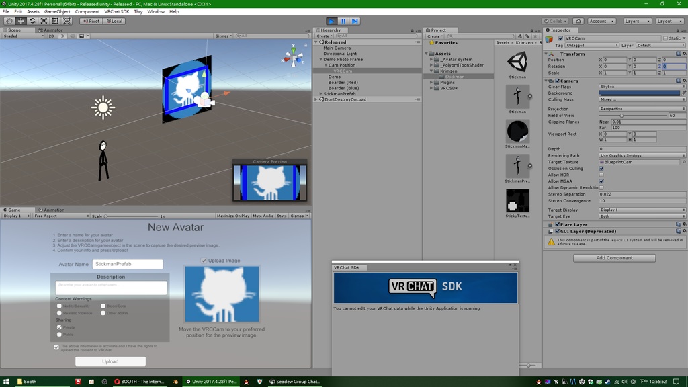Screen dimensions: 688x387
Task: Pause the running game
Action: click(x=343, y=20)
